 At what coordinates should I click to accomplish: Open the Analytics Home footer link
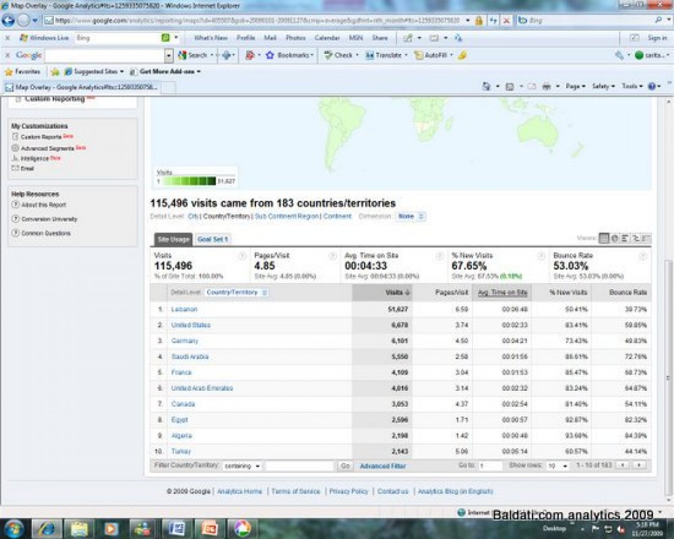[x=239, y=491]
